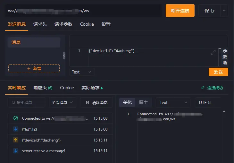Image resolution: width=234 pixels, height=163 pixels.
Task: Open the response Cookie tab
Action: click(67, 88)
